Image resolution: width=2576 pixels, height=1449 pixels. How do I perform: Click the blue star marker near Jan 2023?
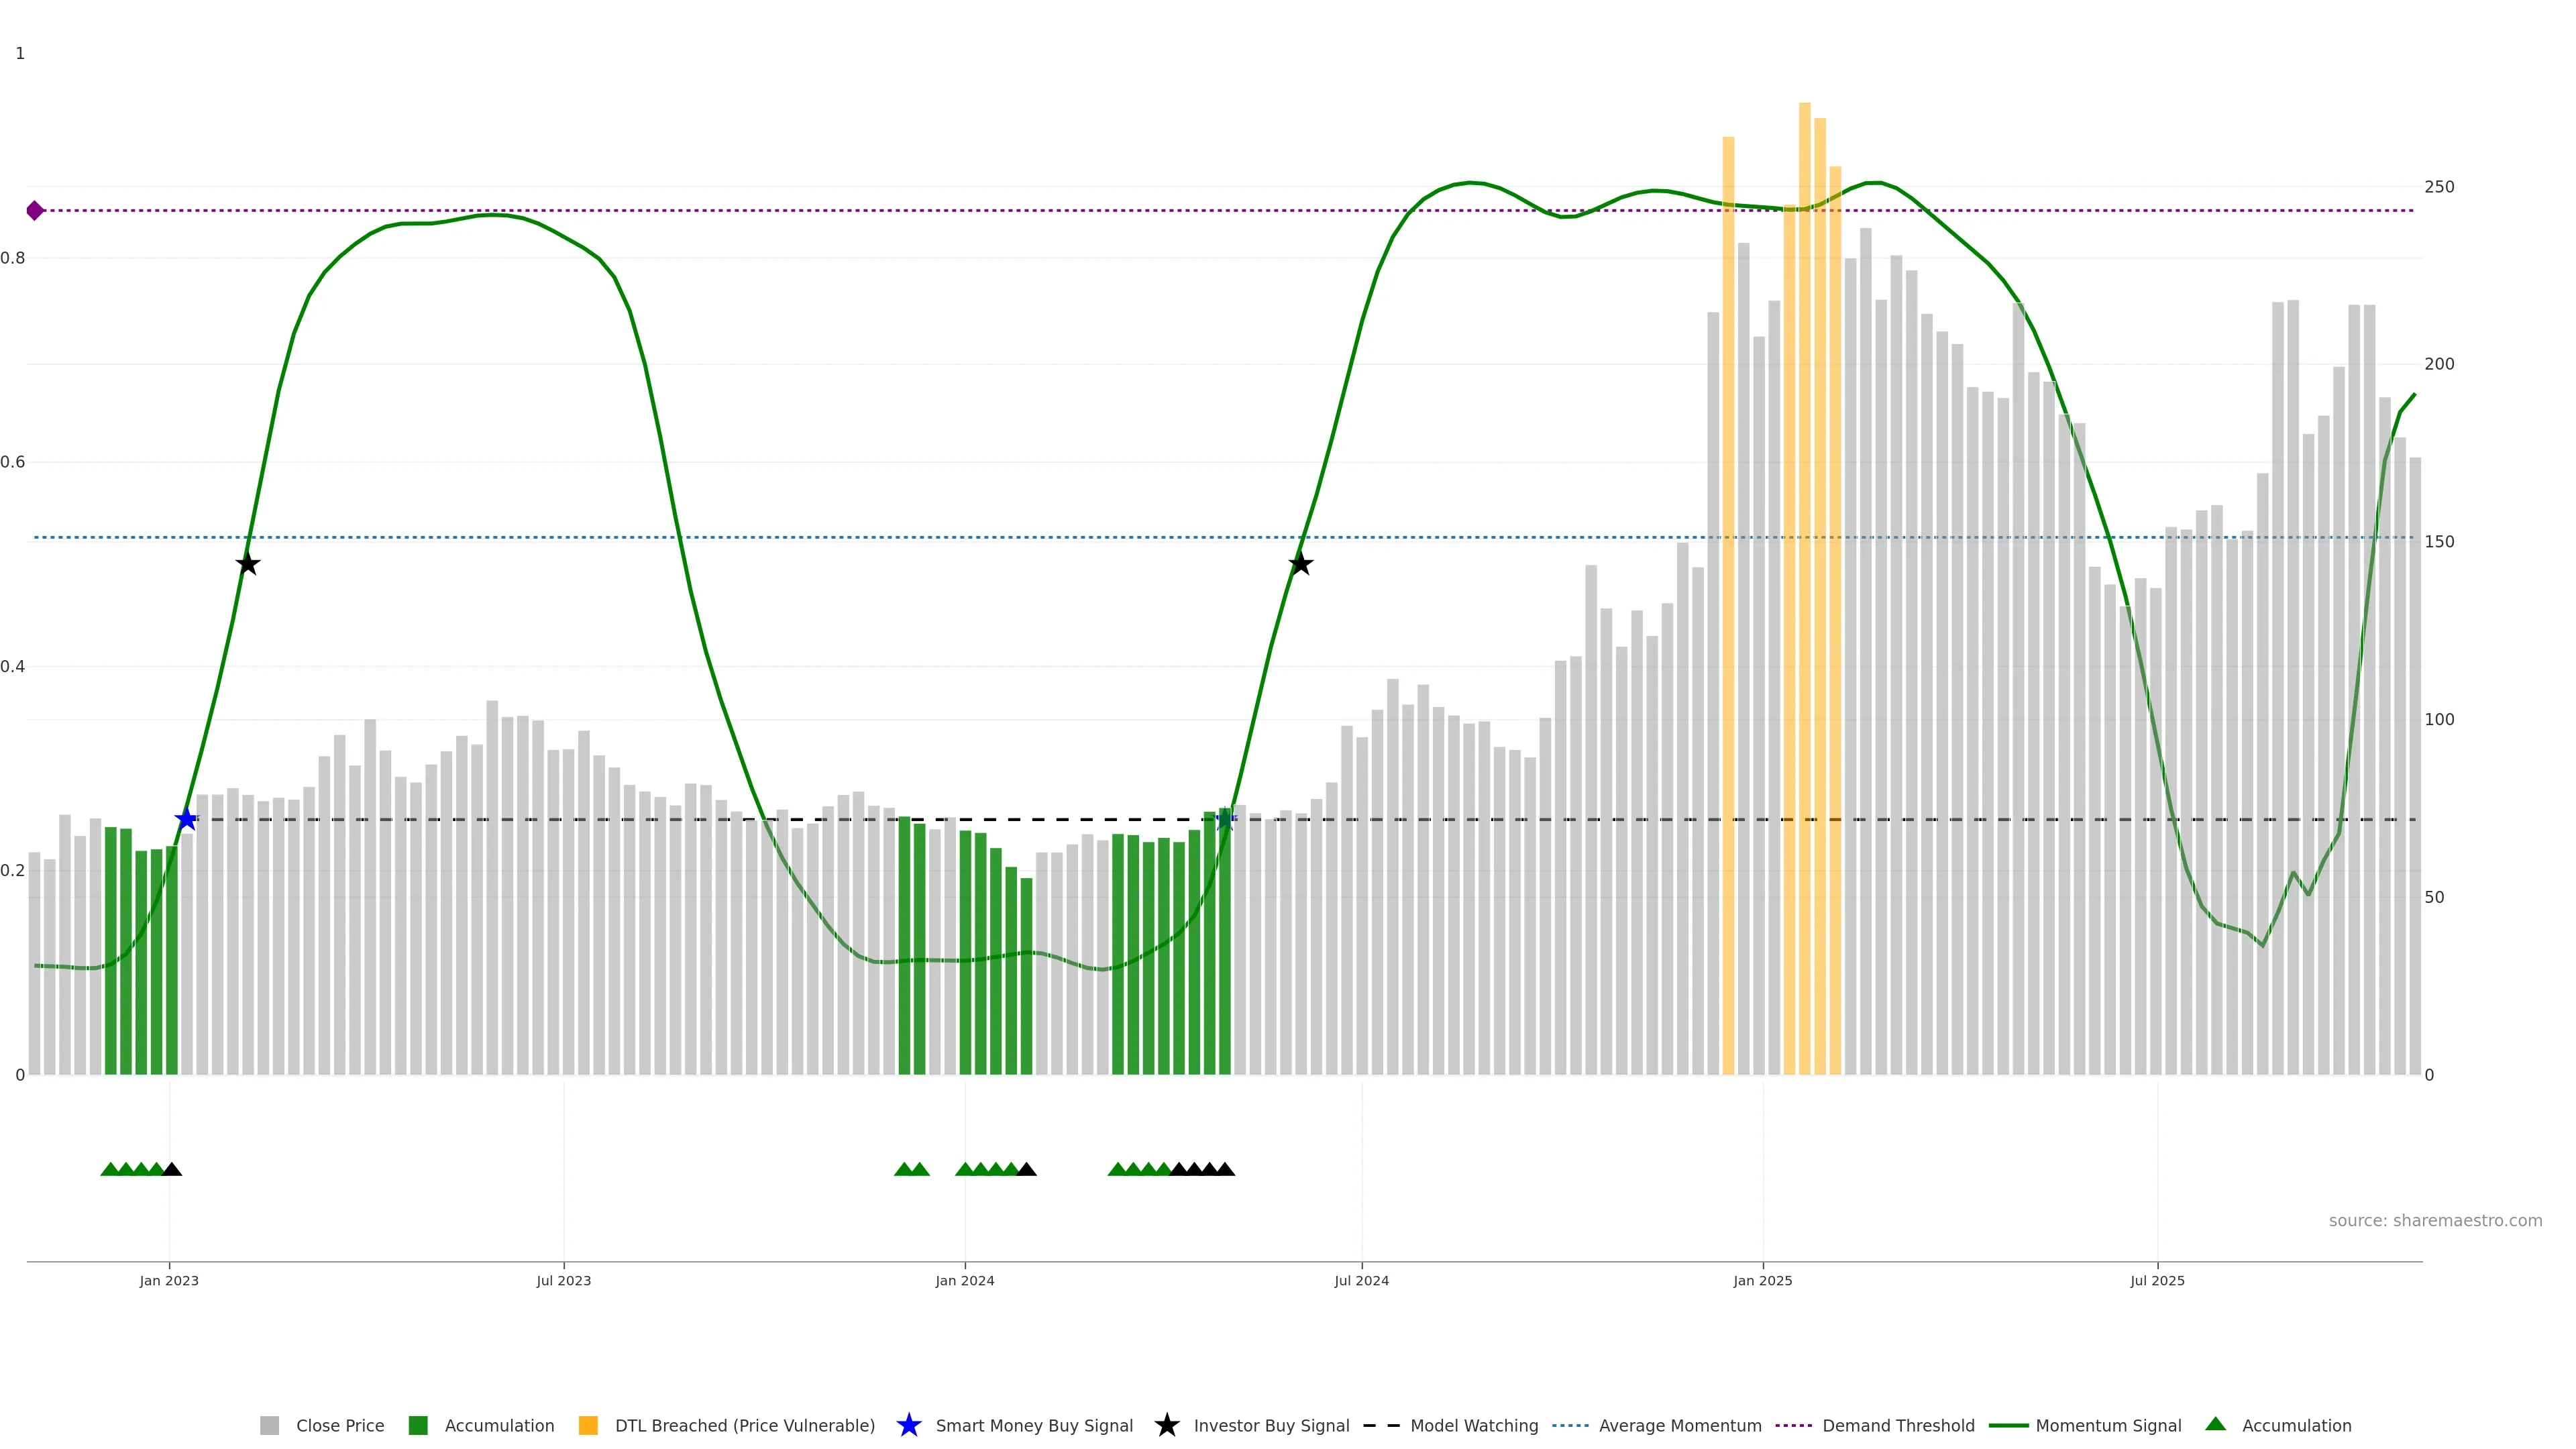point(186,819)
